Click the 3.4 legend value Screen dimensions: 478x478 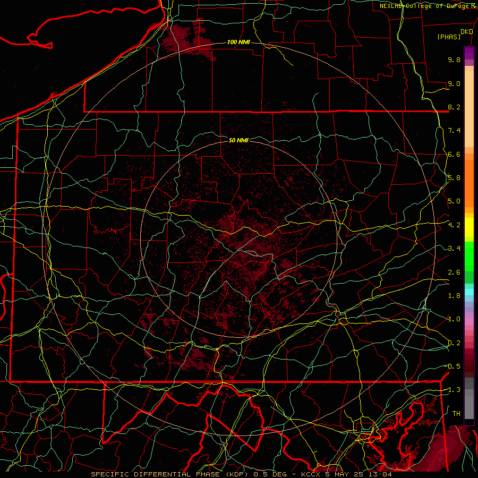(454, 249)
